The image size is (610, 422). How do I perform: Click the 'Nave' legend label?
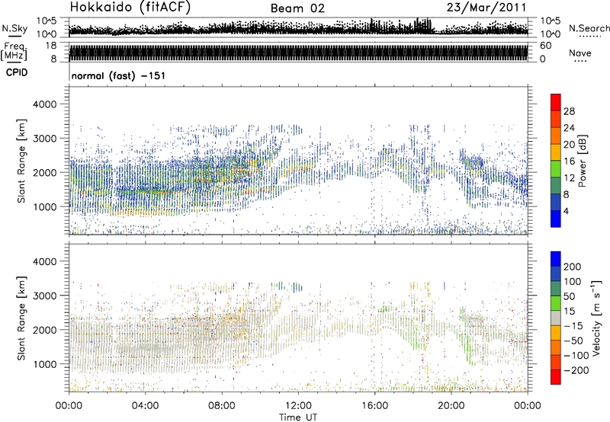pyautogui.click(x=580, y=53)
